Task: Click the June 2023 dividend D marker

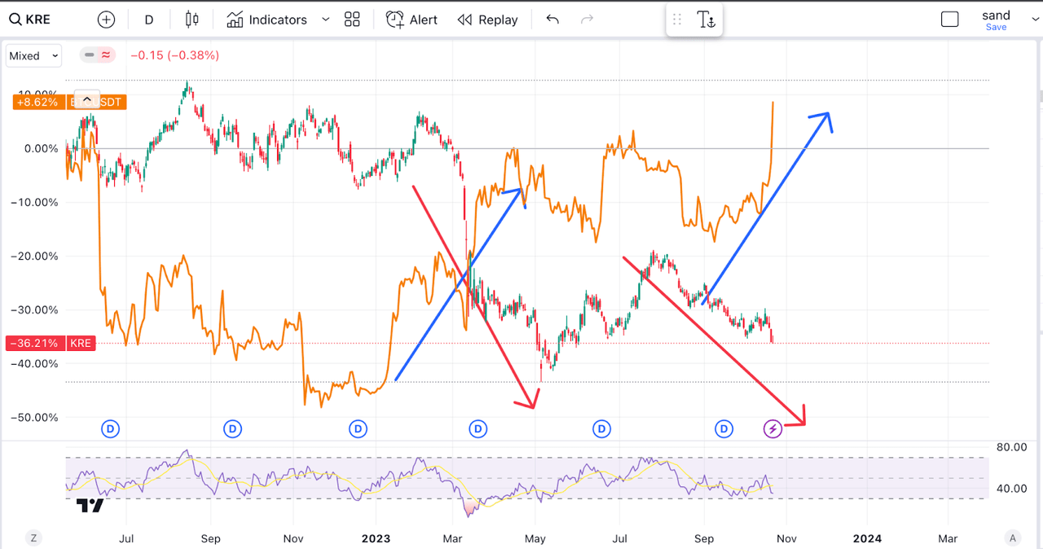Action: point(601,428)
